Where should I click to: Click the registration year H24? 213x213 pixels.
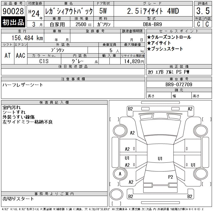(x=34, y=13)
